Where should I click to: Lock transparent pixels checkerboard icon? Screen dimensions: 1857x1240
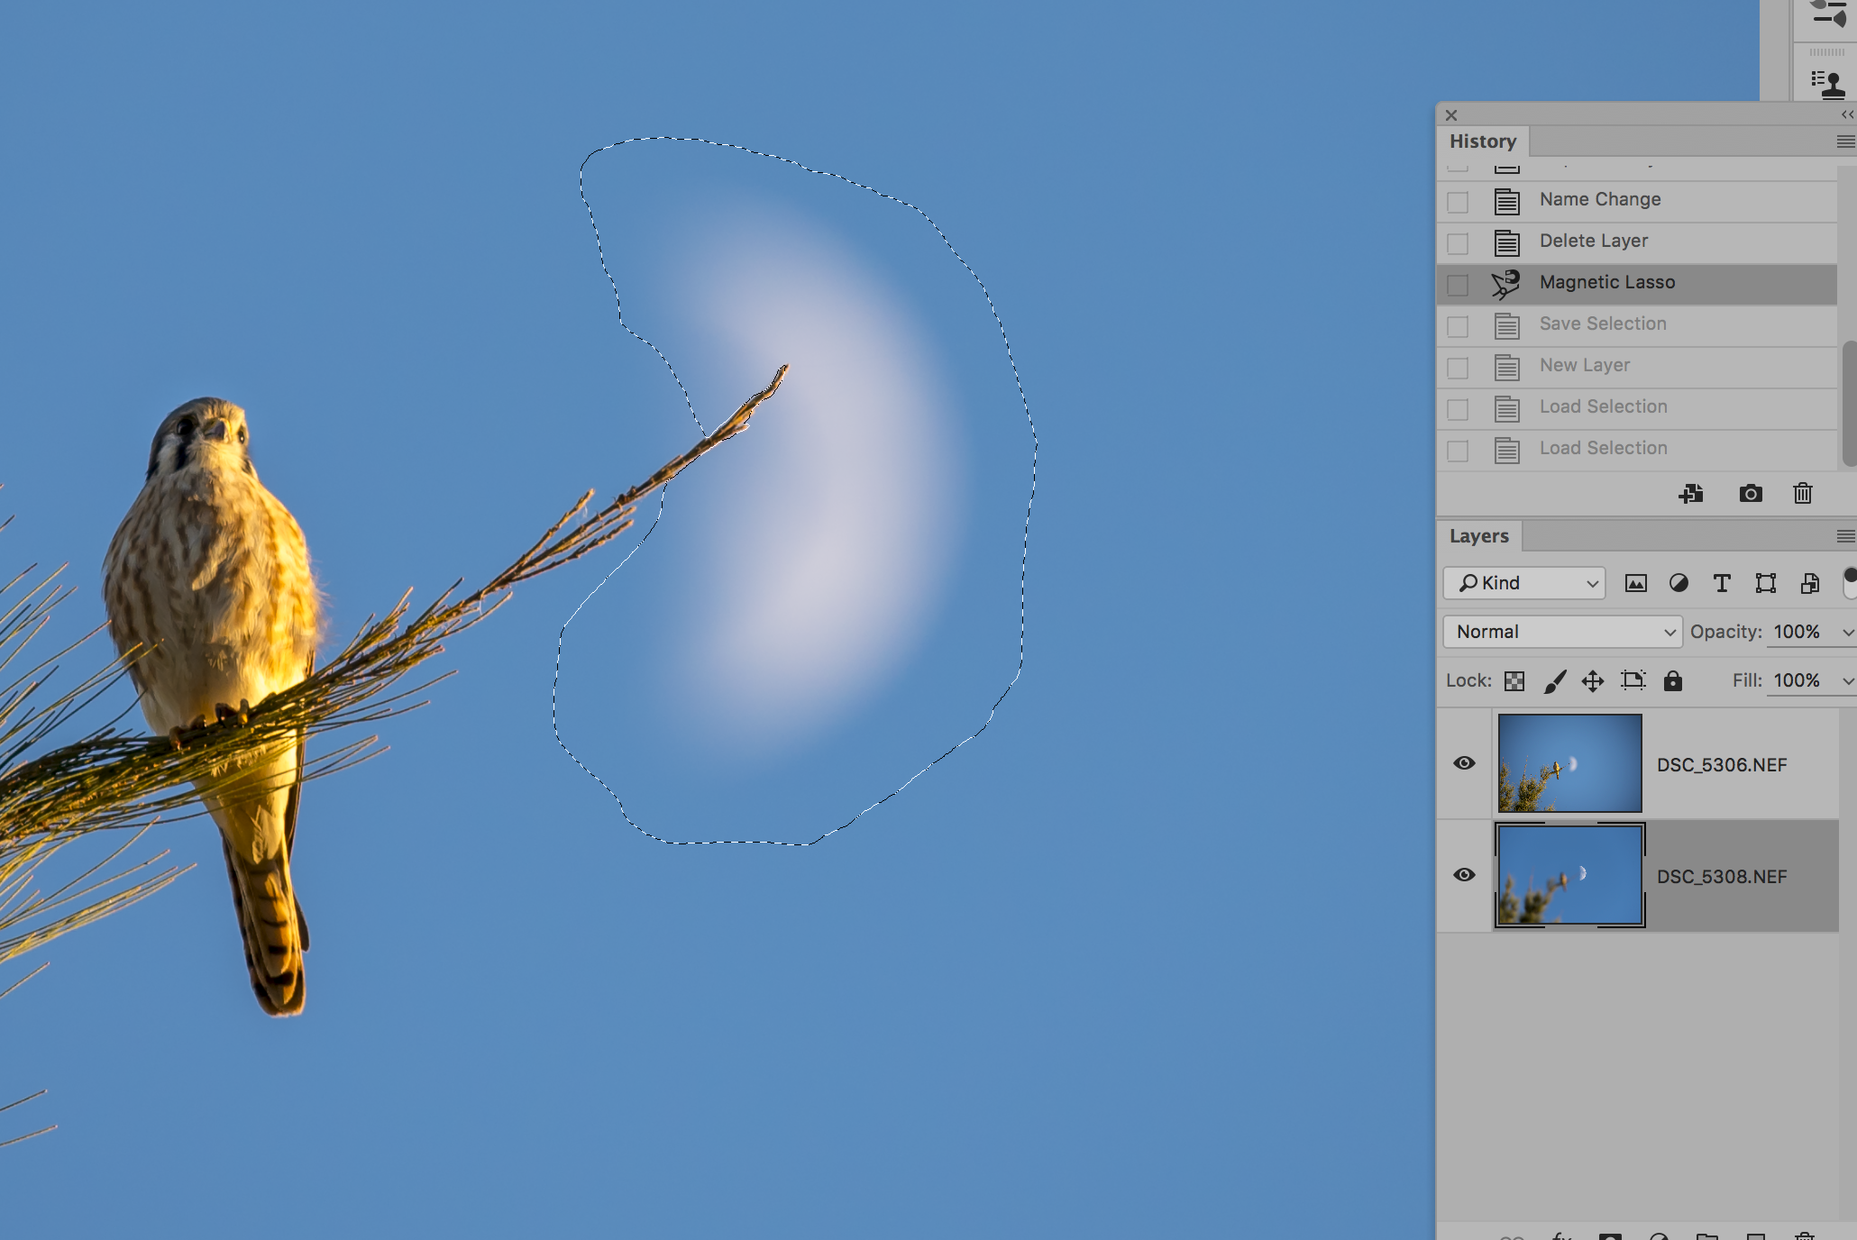pyautogui.click(x=1514, y=681)
